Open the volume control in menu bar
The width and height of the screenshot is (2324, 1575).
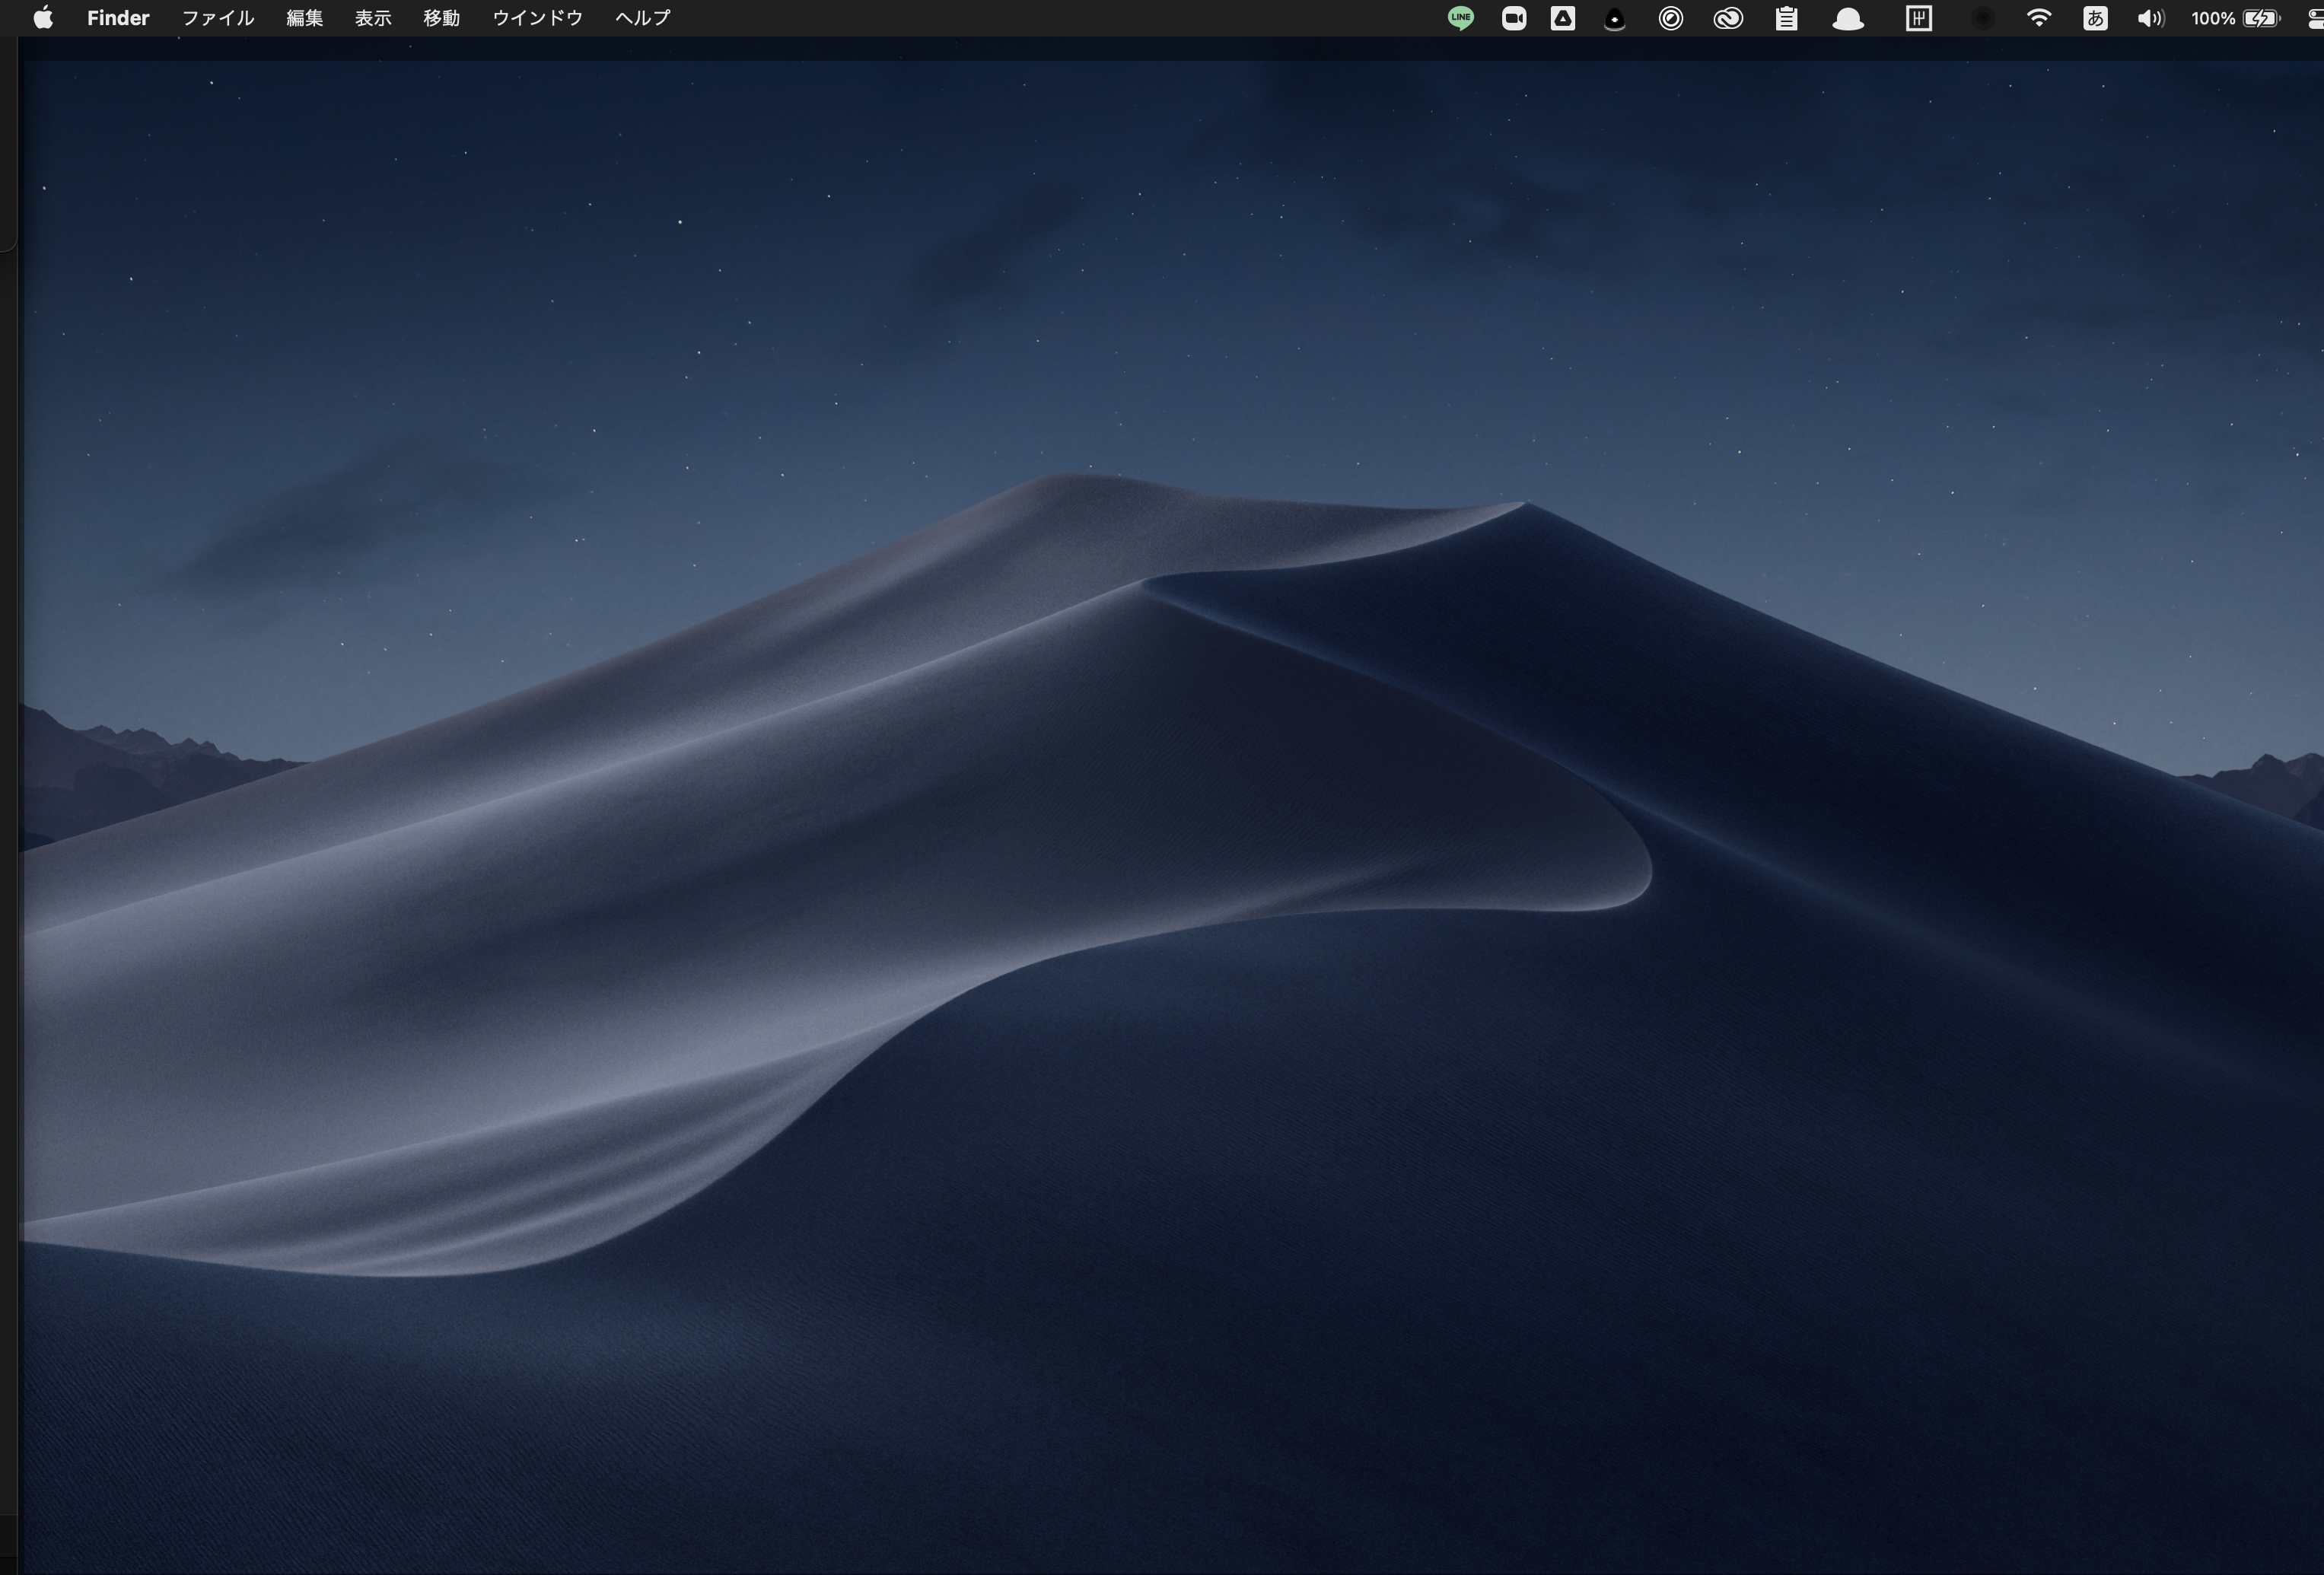tap(2150, 18)
